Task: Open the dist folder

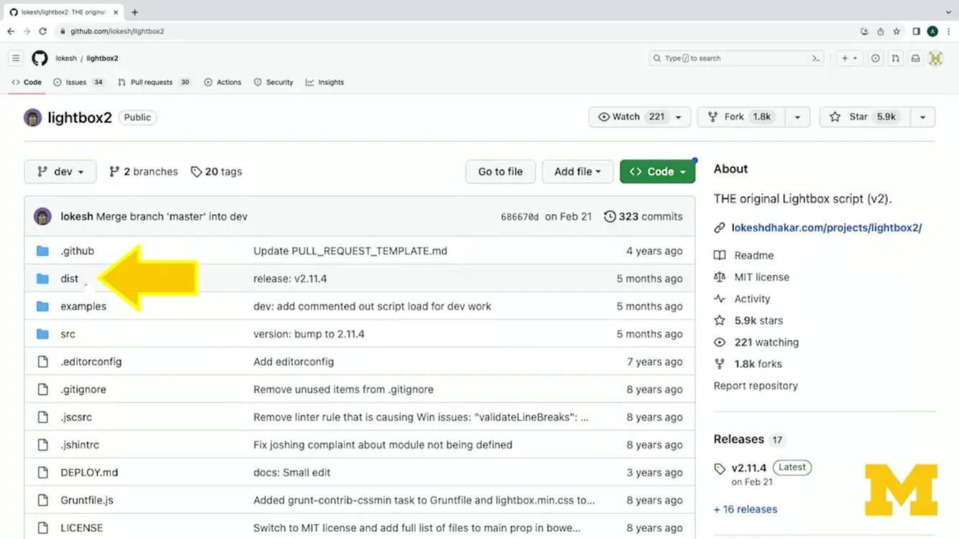Action: (69, 279)
